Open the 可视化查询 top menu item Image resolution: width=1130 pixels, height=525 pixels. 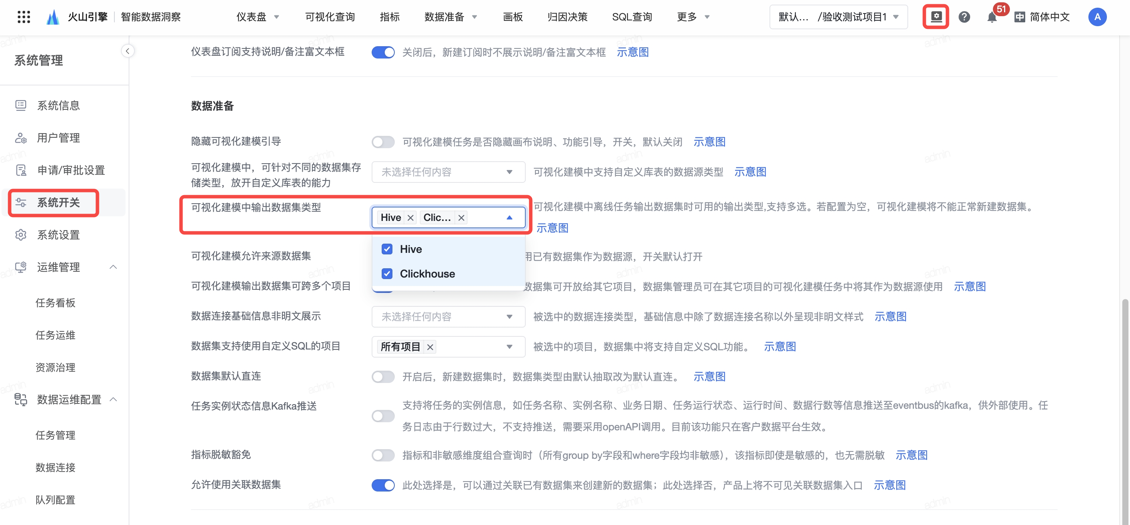(x=330, y=17)
